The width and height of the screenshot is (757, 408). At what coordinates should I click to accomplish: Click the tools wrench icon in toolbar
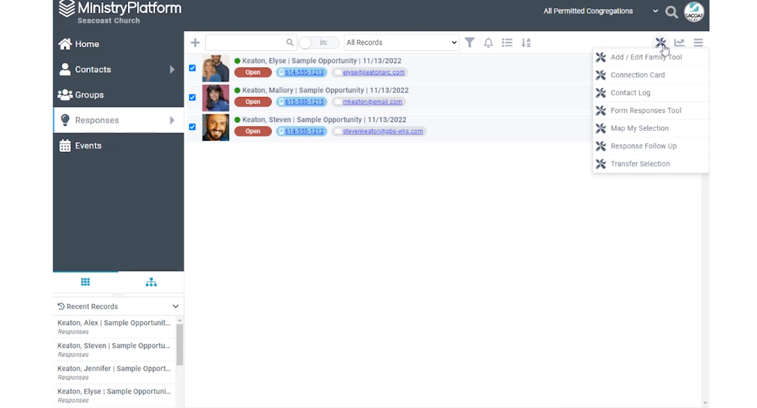click(x=660, y=42)
